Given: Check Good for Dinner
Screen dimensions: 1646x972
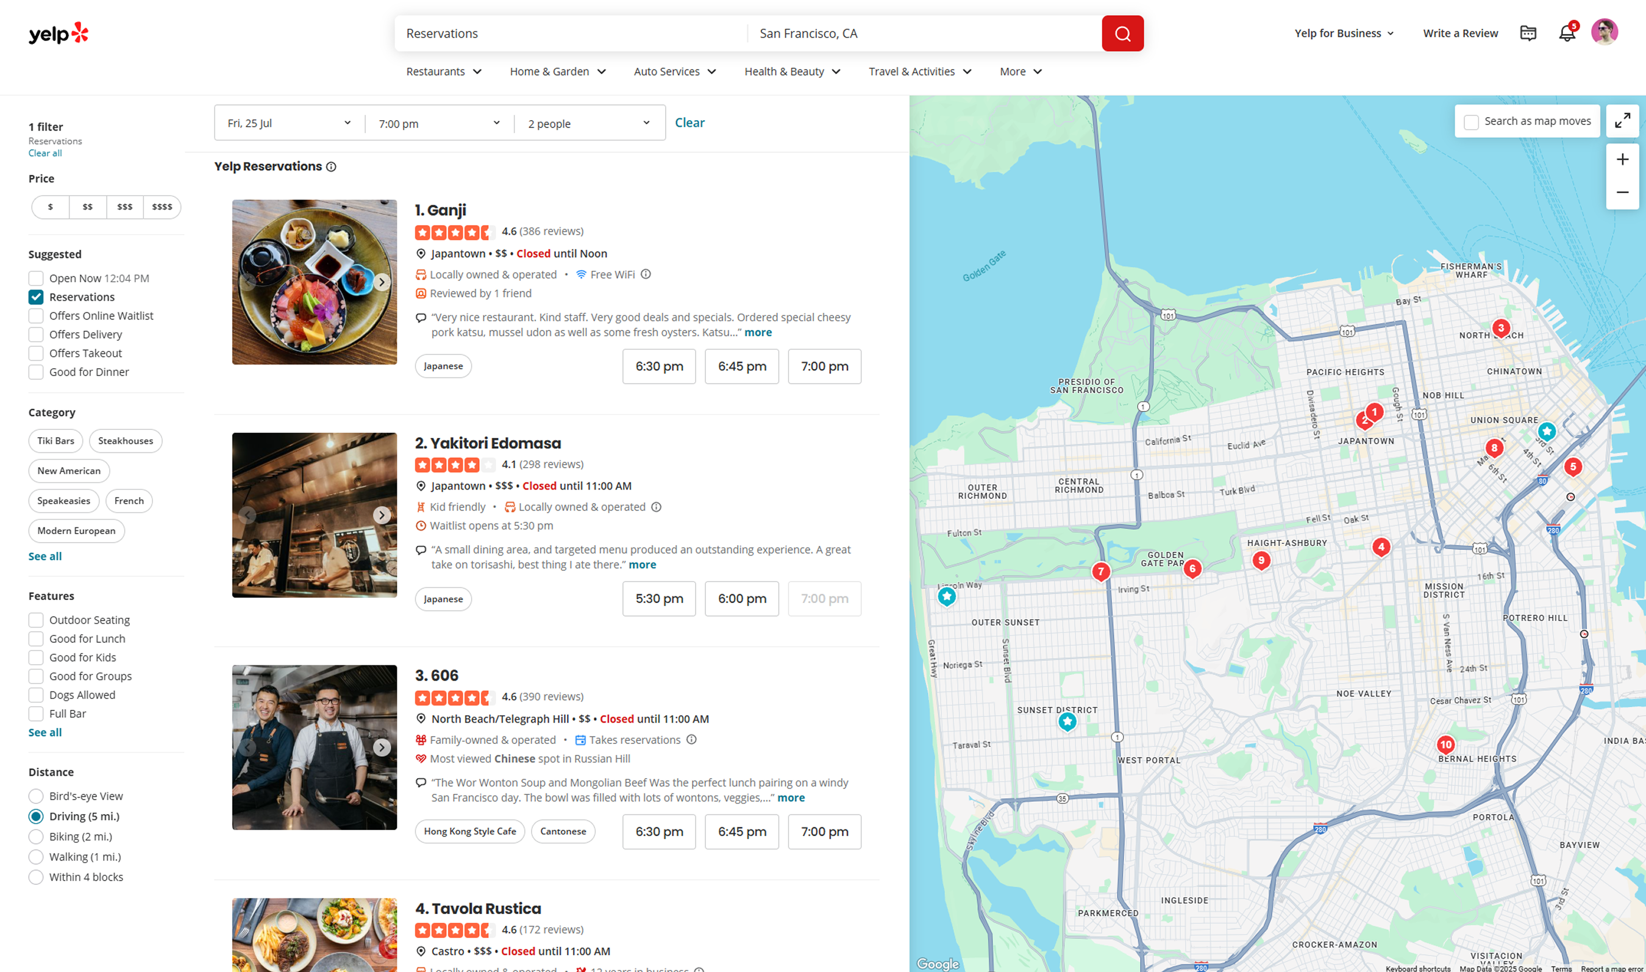Looking at the screenshot, I should (36, 372).
